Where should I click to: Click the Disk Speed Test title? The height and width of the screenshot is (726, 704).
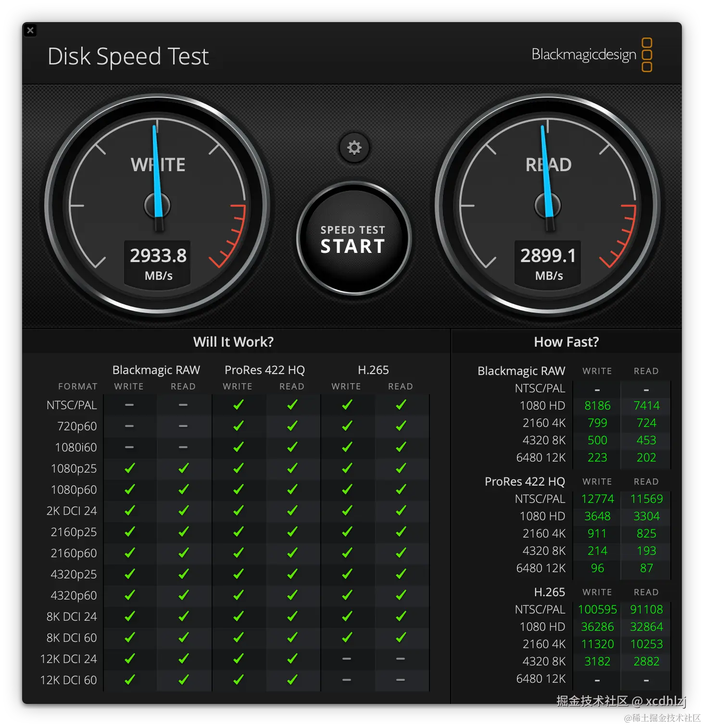point(128,56)
